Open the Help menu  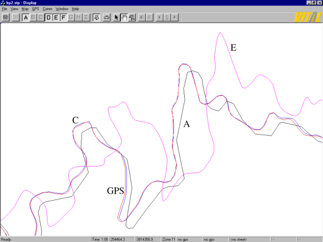coord(75,9)
